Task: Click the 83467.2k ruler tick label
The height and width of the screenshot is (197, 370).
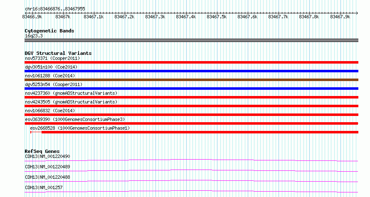Action: [x=124, y=17]
